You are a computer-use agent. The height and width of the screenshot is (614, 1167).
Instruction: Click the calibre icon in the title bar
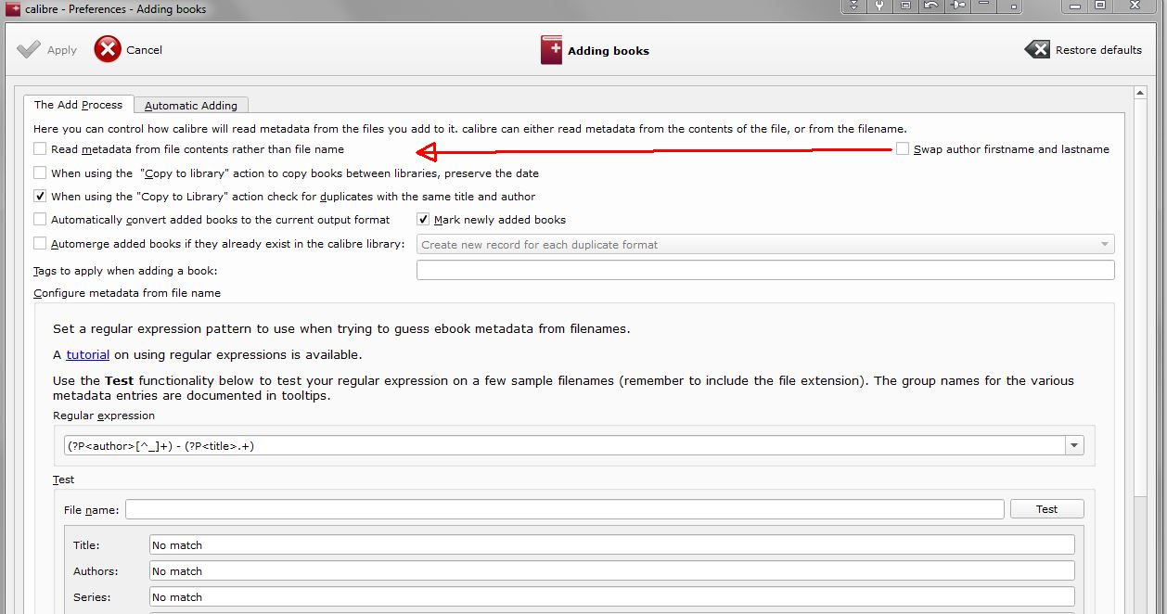[x=13, y=8]
